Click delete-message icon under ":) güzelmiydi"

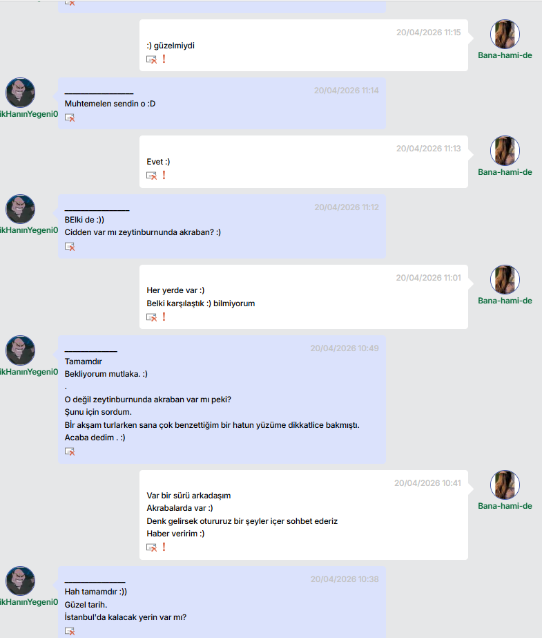(x=151, y=59)
